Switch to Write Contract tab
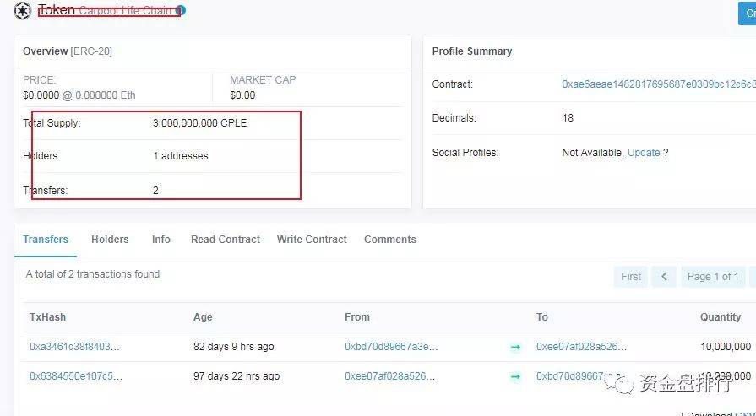756x416 pixels. click(x=312, y=240)
